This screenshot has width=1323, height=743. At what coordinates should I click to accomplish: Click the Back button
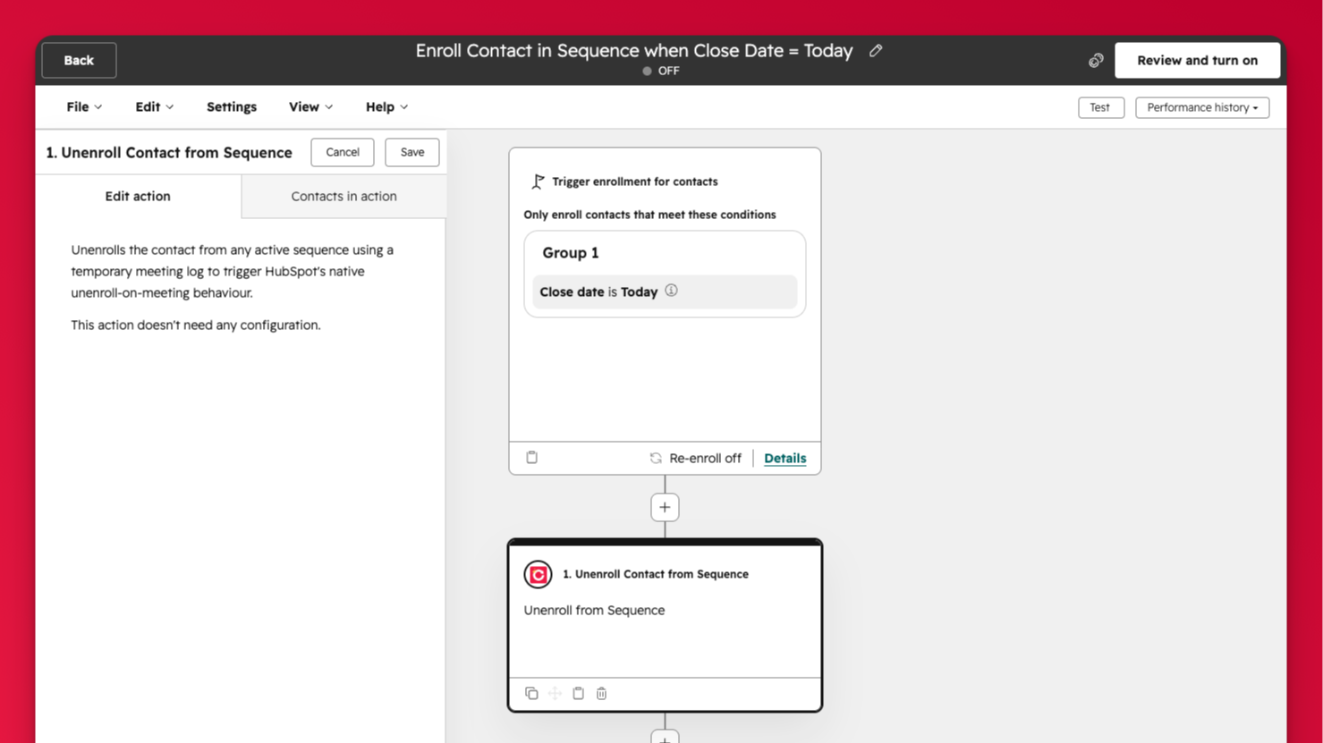click(x=79, y=60)
